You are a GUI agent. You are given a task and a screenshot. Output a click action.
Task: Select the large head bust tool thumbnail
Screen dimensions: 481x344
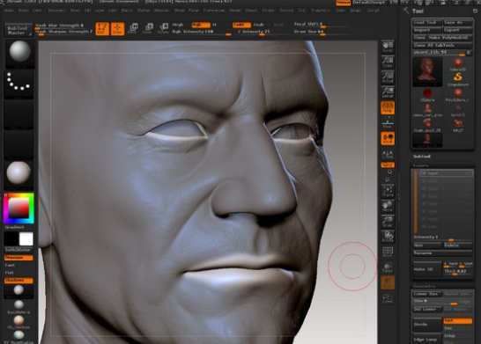(x=427, y=72)
